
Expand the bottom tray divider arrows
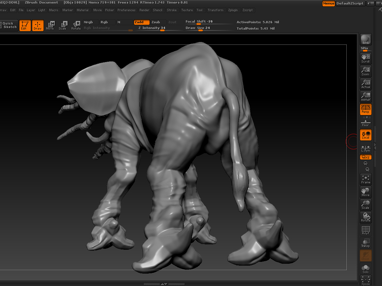click(164, 284)
